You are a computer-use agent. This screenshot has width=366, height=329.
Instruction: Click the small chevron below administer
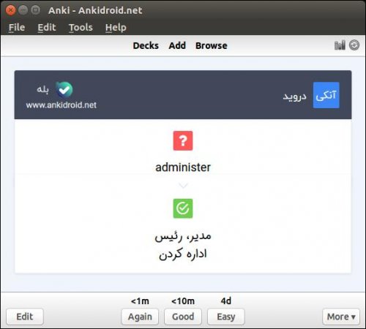click(x=183, y=186)
